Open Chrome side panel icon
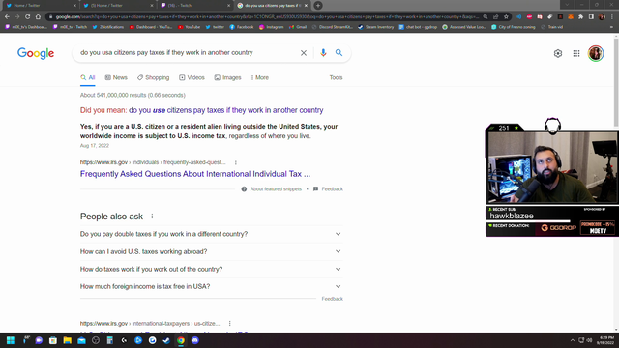Viewport: 619px width, 348px height. tap(591, 17)
